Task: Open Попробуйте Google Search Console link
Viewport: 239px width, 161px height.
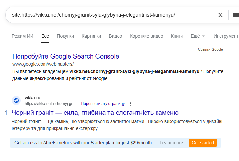Action: [66, 56]
